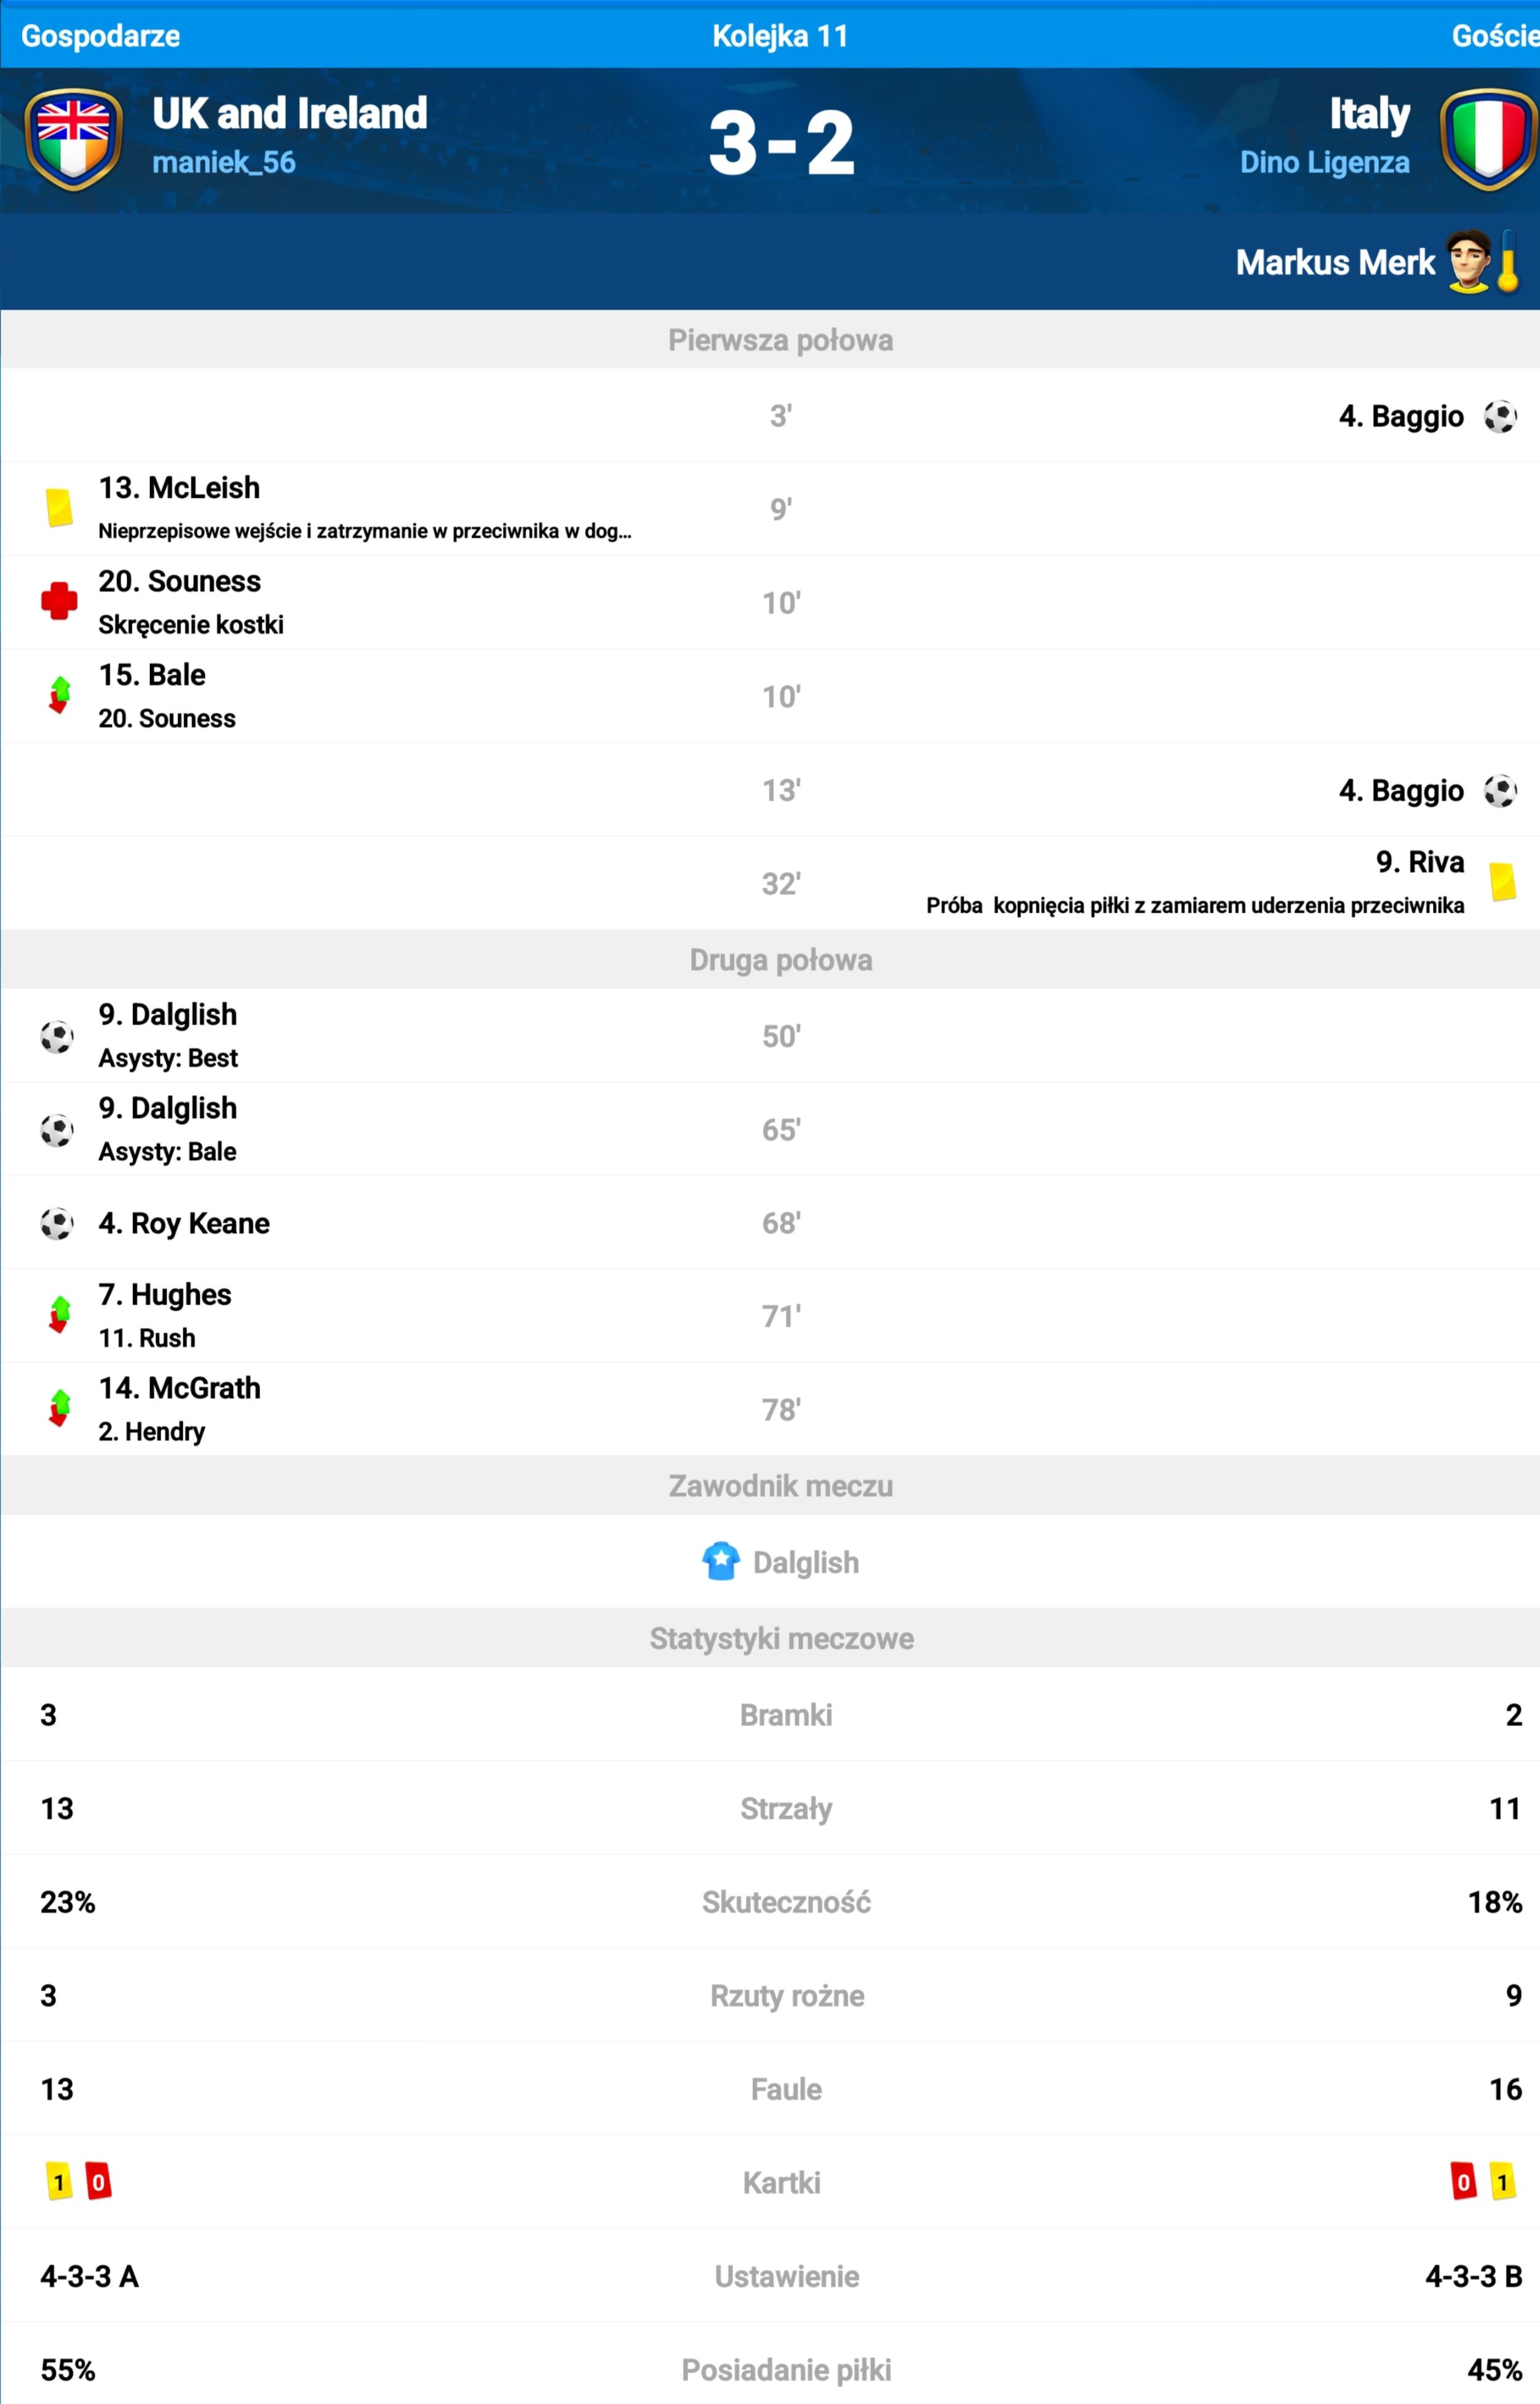Open manager profile Dino Ligenza
Screen dimensions: 1540x2404
pyautogui.click(x=1324, y=162)
